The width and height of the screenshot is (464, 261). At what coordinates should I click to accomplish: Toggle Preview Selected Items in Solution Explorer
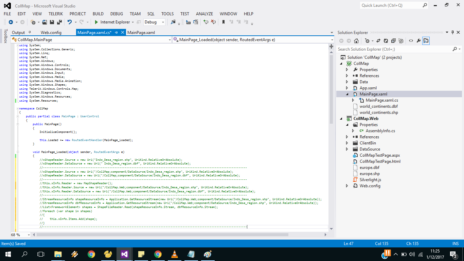click(x=426, y=41)
